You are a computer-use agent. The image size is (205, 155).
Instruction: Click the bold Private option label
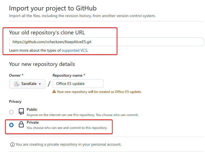33,123
